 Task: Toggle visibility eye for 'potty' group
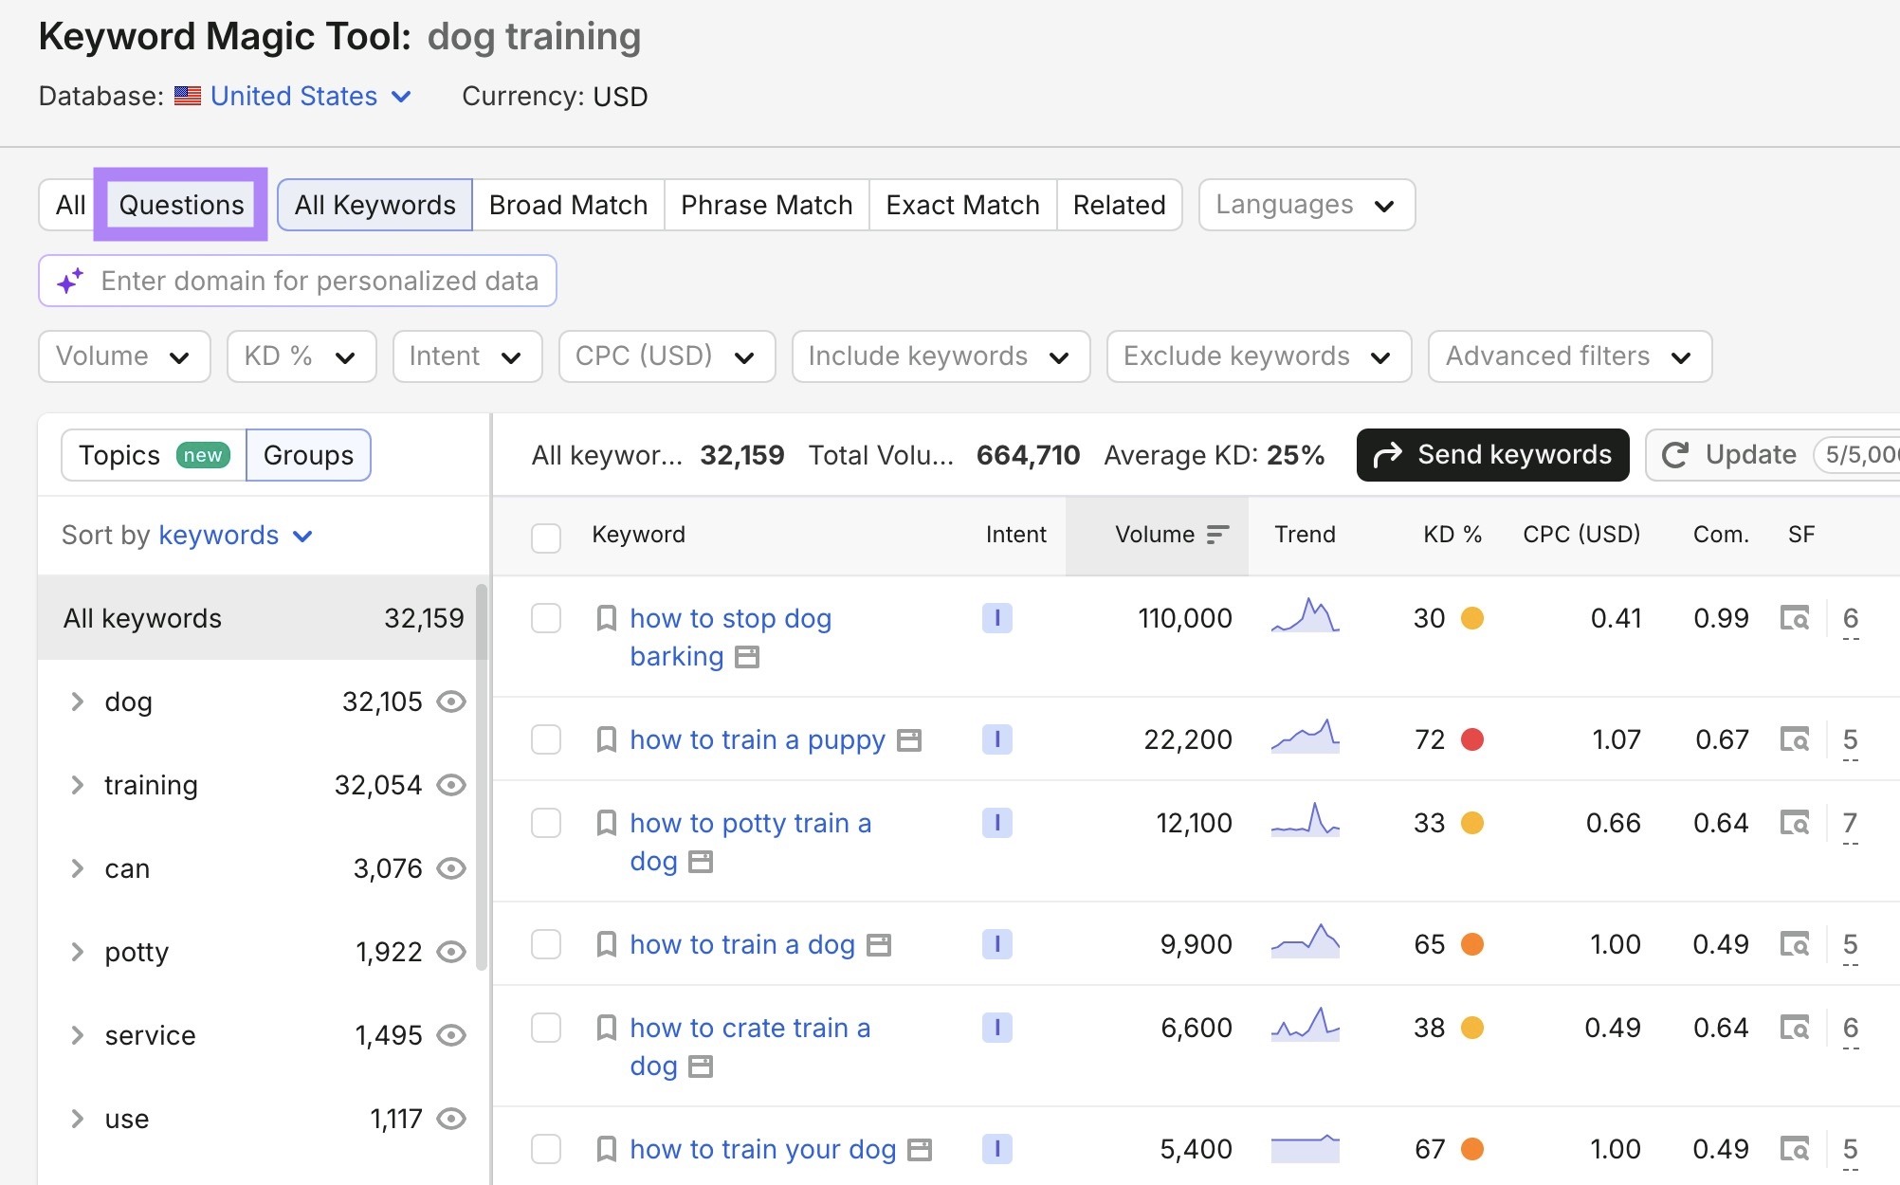(451, 952)
